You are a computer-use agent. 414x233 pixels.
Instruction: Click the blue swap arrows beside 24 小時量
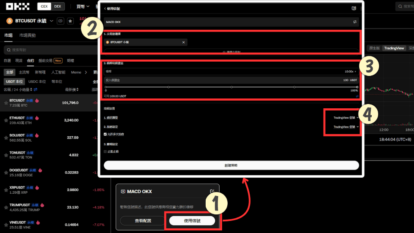coord(35,90)
